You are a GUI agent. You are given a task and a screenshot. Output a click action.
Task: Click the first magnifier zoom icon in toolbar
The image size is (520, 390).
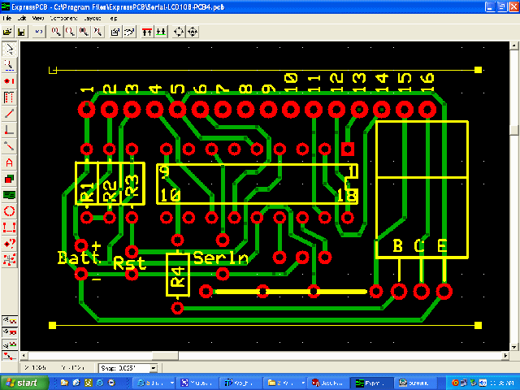(x=56, y=32)
